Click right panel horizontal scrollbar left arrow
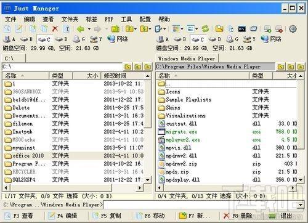This screenshot has height=223, width=308. coord(160,187)
